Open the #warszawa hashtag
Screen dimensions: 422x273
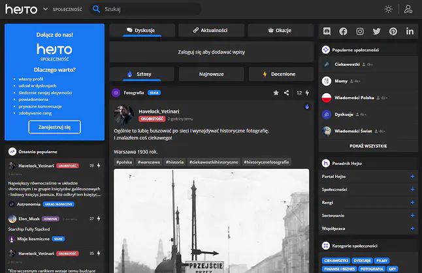(x=148, y=162)
